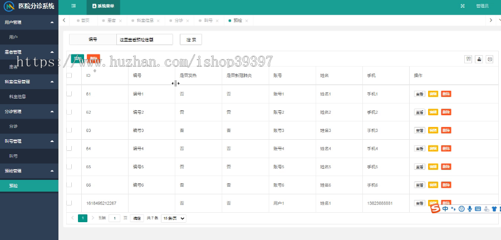Switch Sogou Chinese/English 中 mode

tap(445, 209)
